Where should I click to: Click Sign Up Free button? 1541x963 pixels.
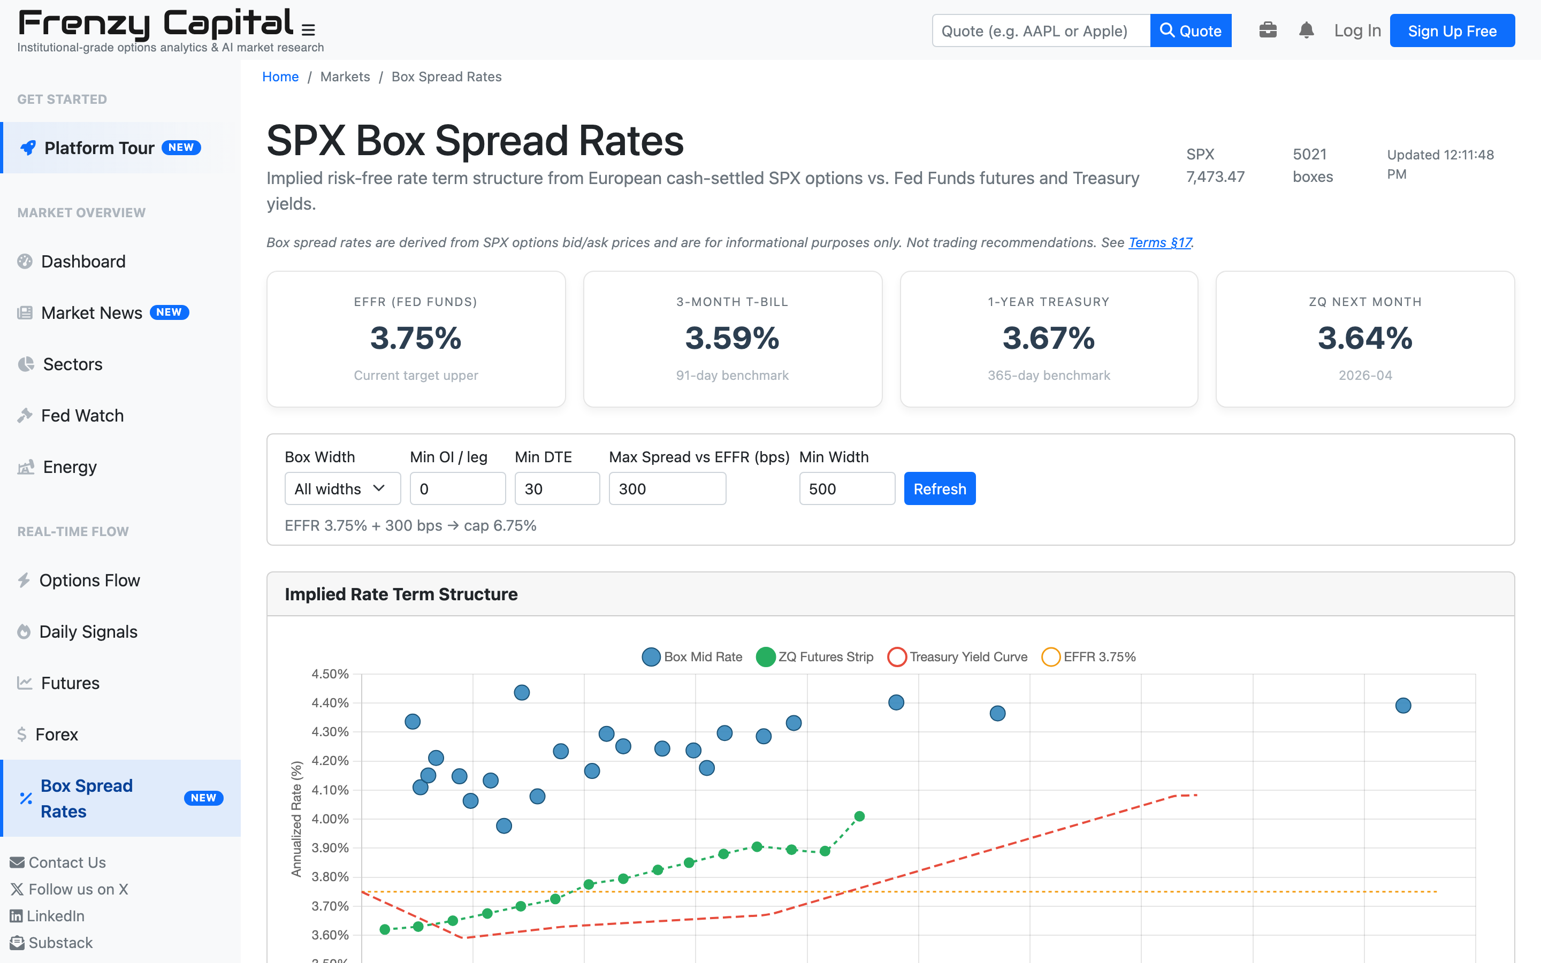[1452, 30]
